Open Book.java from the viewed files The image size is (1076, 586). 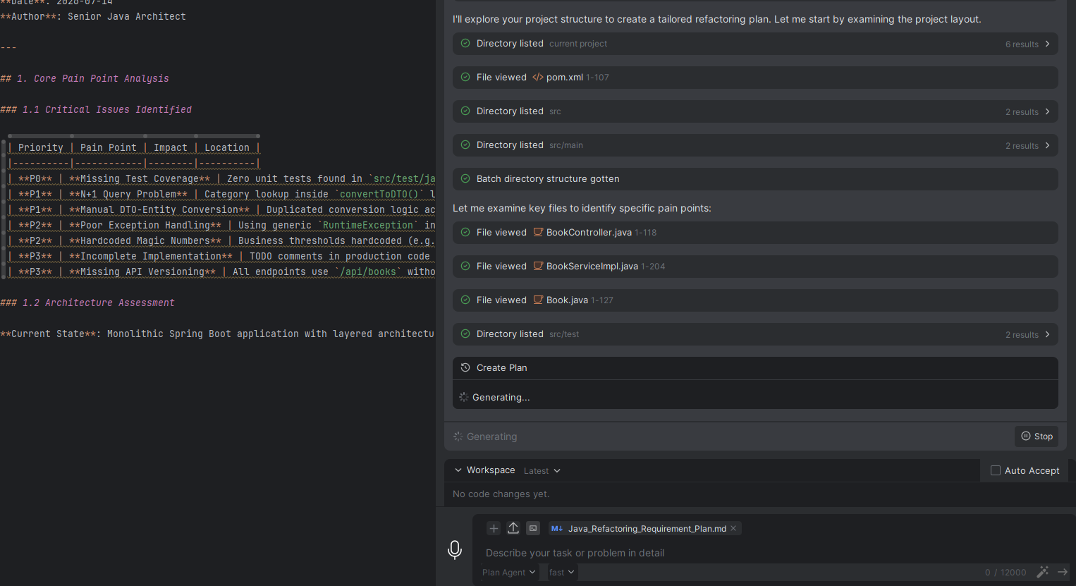pyautogui.click(x=755, y=300)
